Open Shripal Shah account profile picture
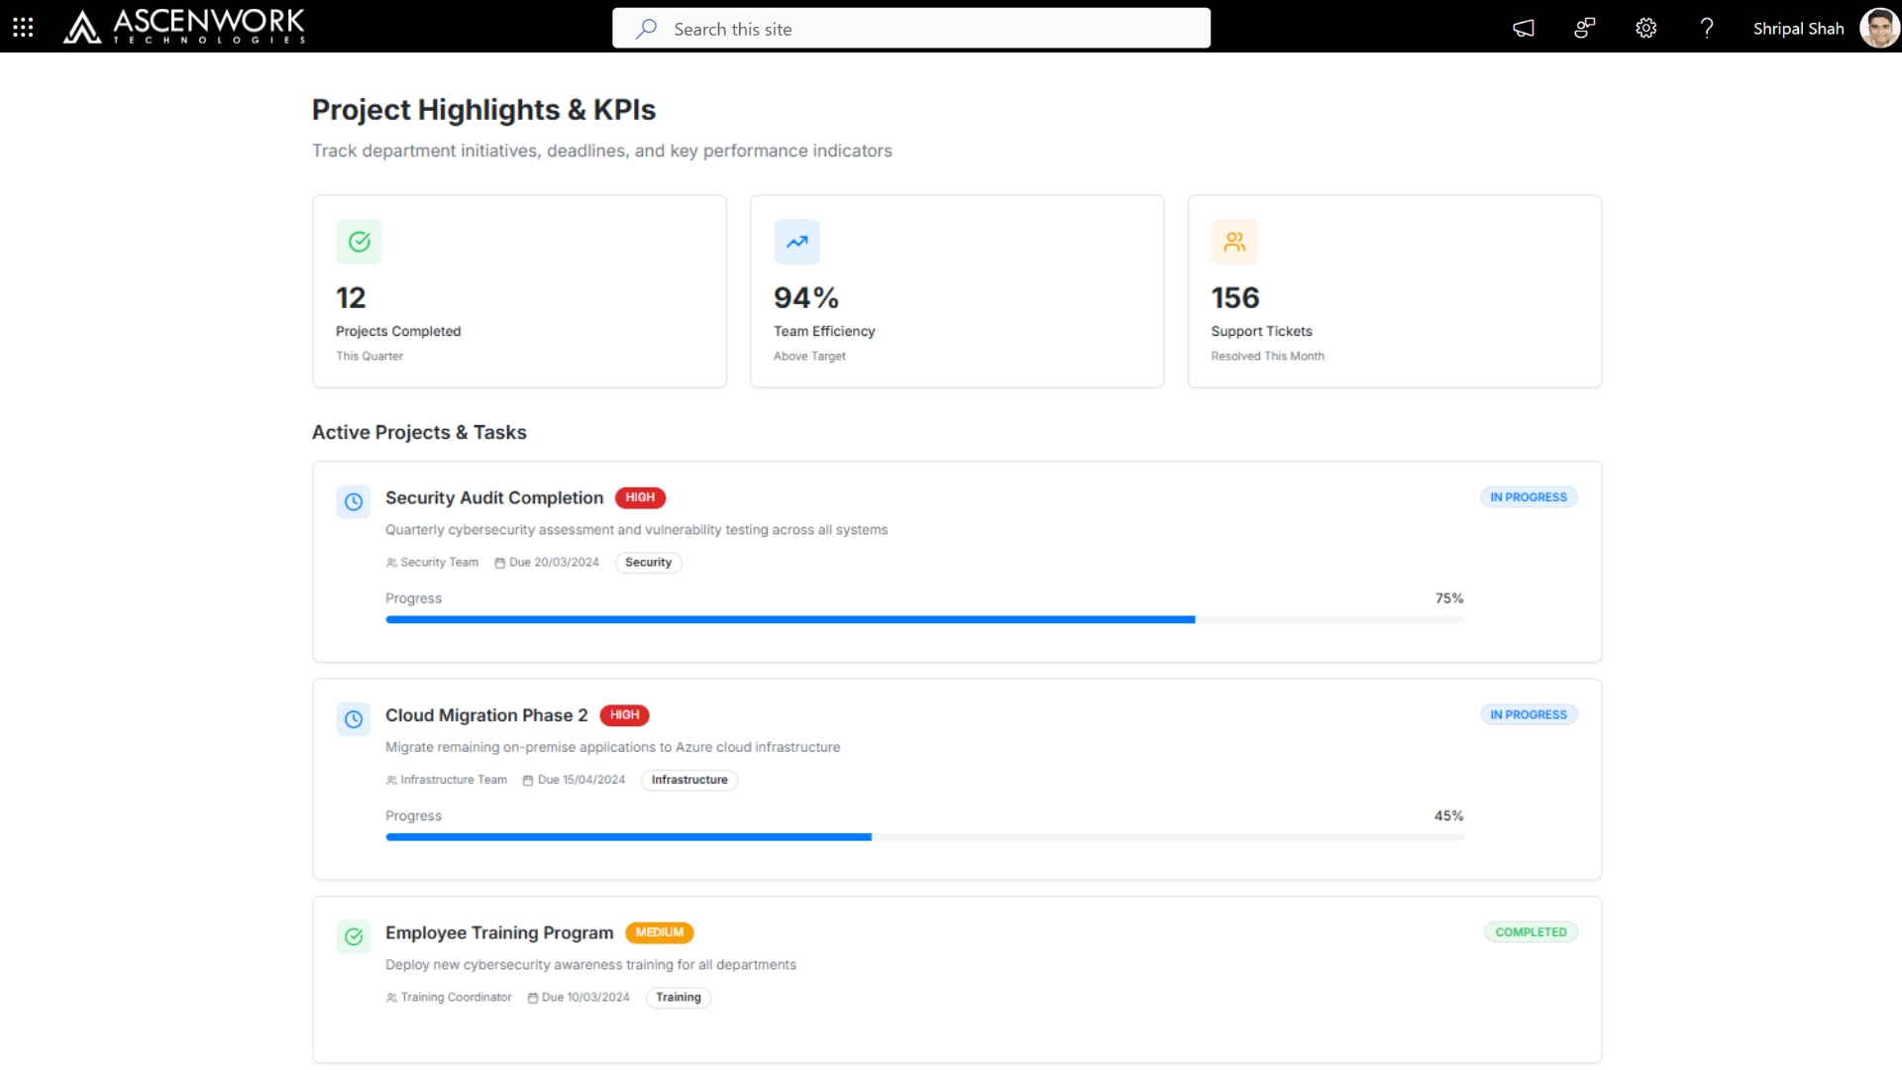 [1878, 28]
